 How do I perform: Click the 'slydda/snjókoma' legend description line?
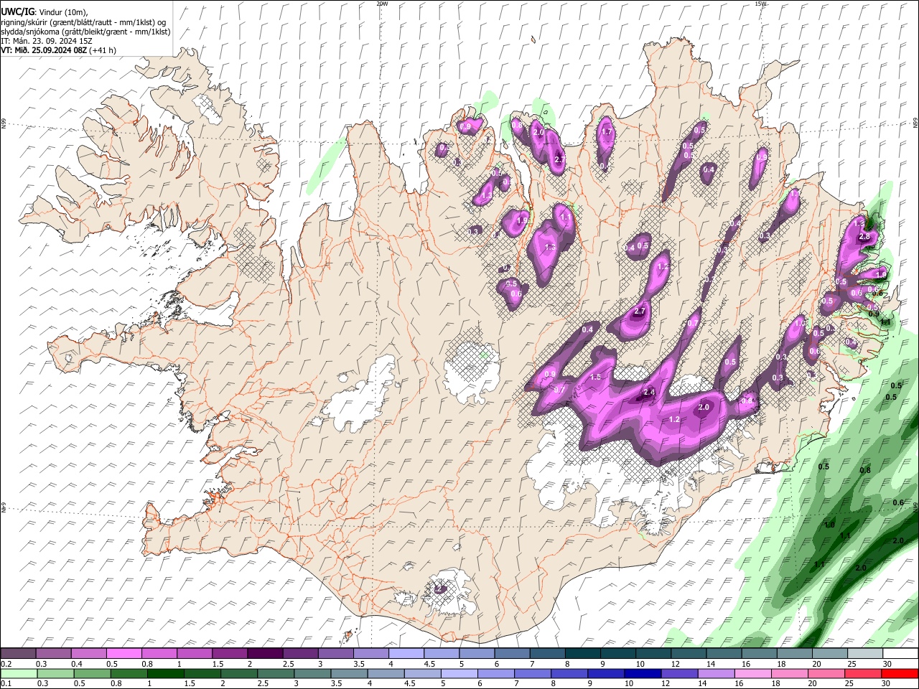[85, 32]
